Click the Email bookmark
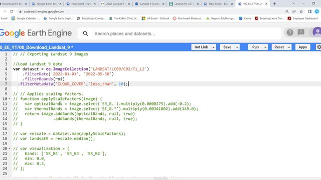 pos(4,18)
